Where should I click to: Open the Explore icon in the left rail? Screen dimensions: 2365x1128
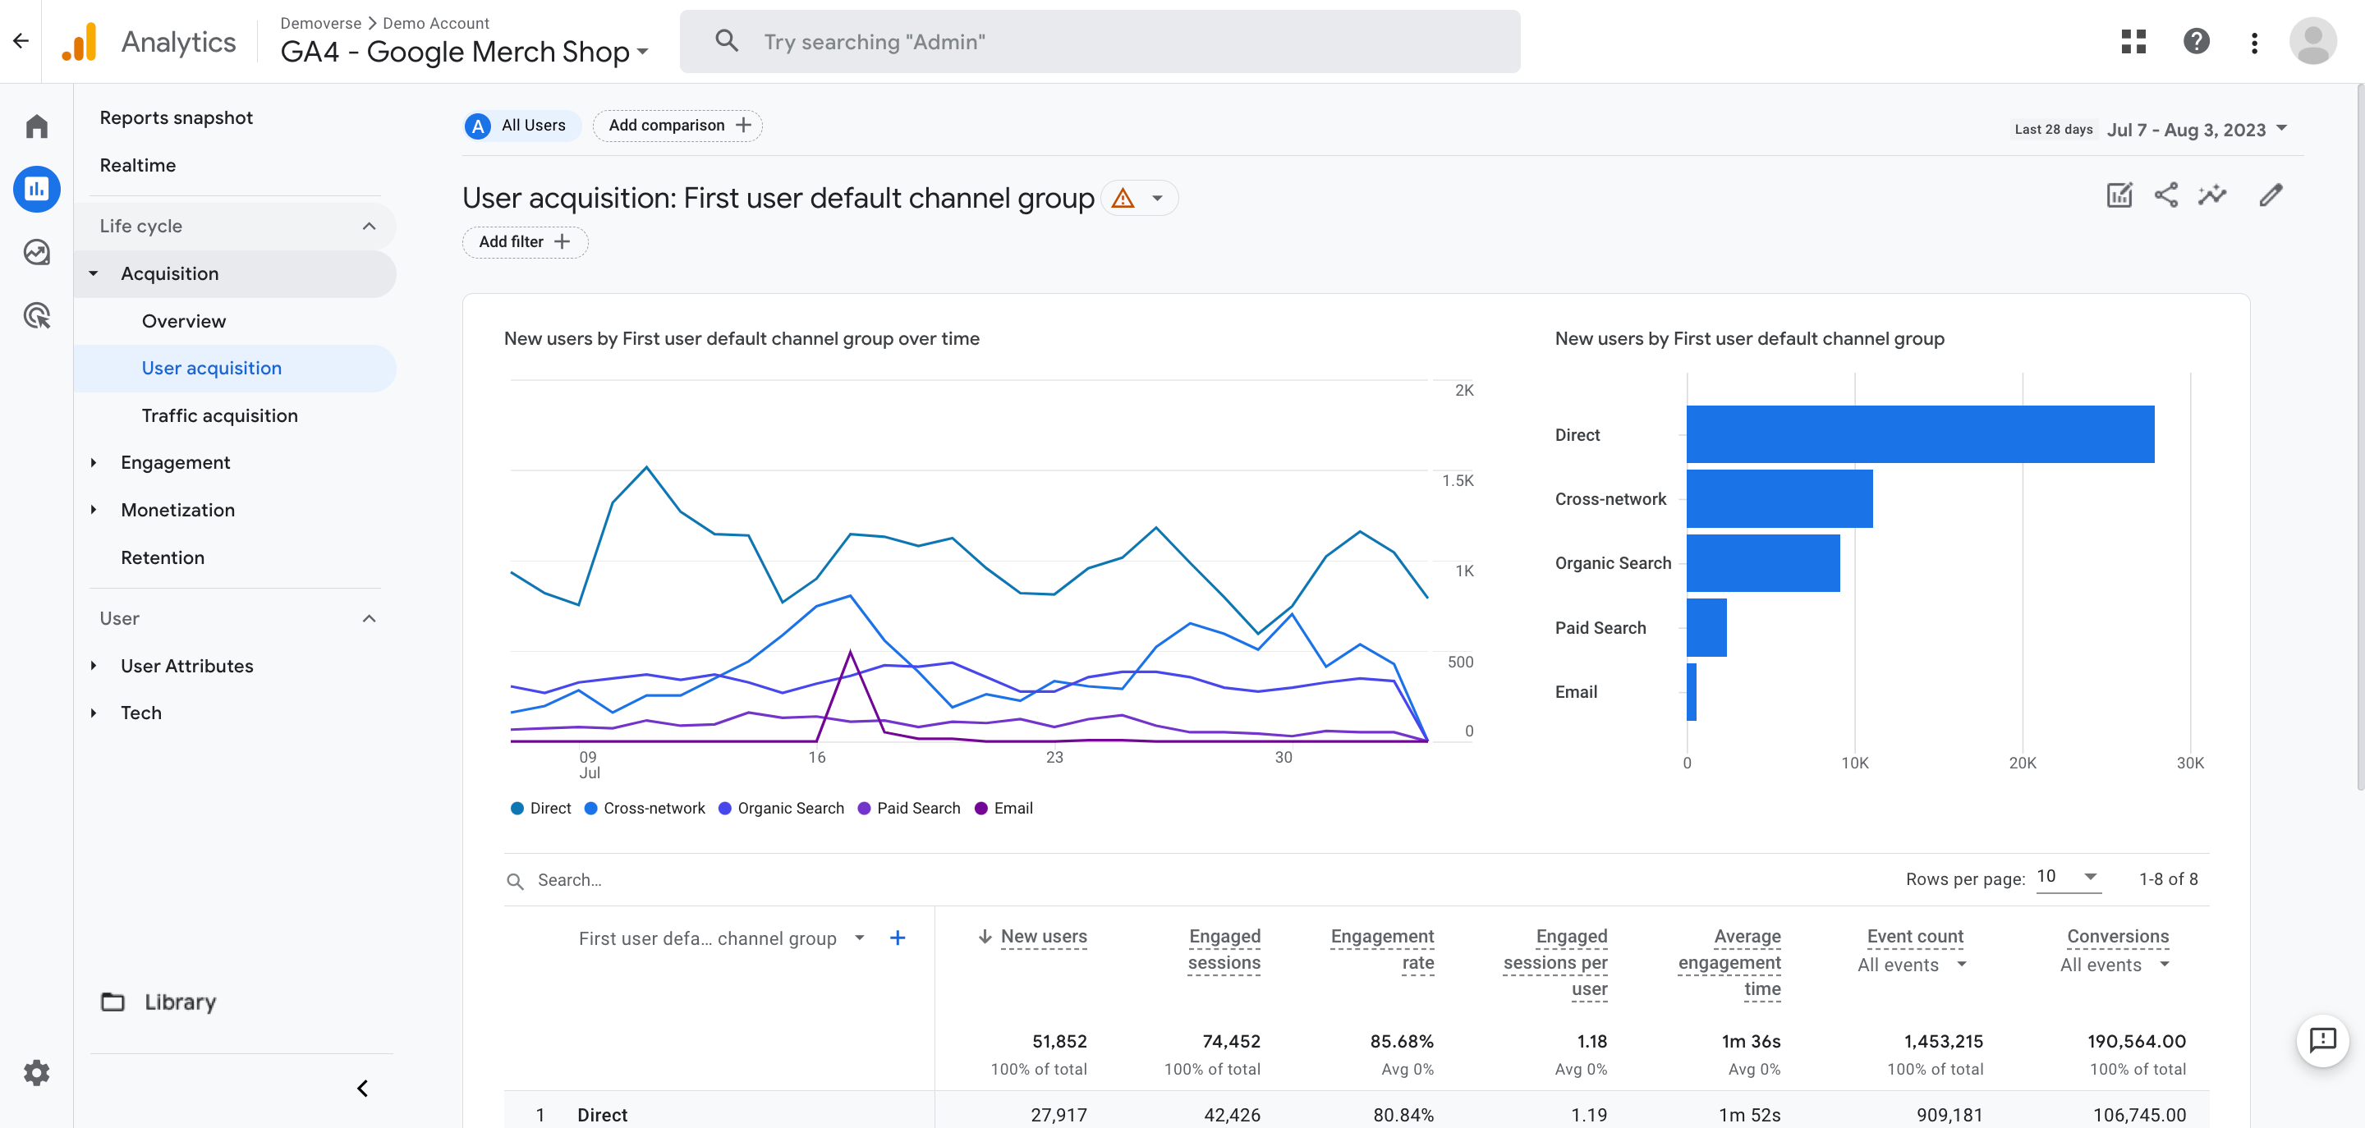point(37,251)
